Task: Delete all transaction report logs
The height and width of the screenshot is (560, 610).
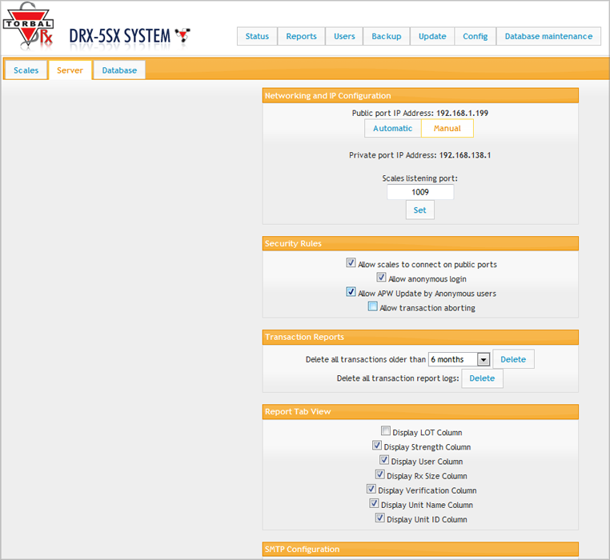Action: [x=482, y=378]
